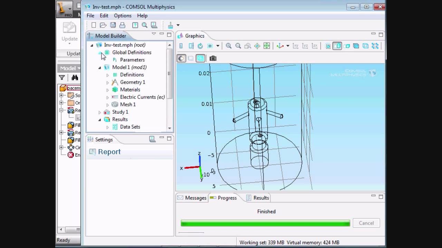Open the Edit menu
Image resolution: width=442 pixels, height=248 pixels.
[104, 15]
